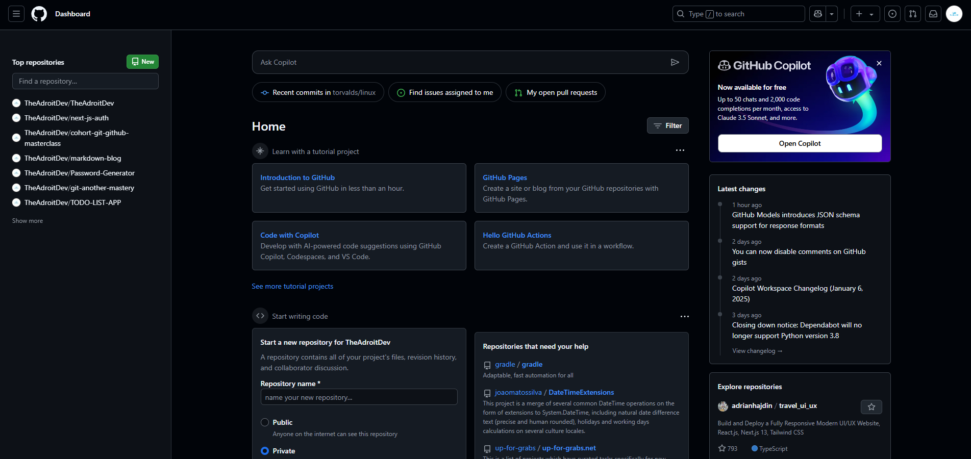Open the Filter menu on Home feed
Screen dimensions: 971x459
point(667,125)
